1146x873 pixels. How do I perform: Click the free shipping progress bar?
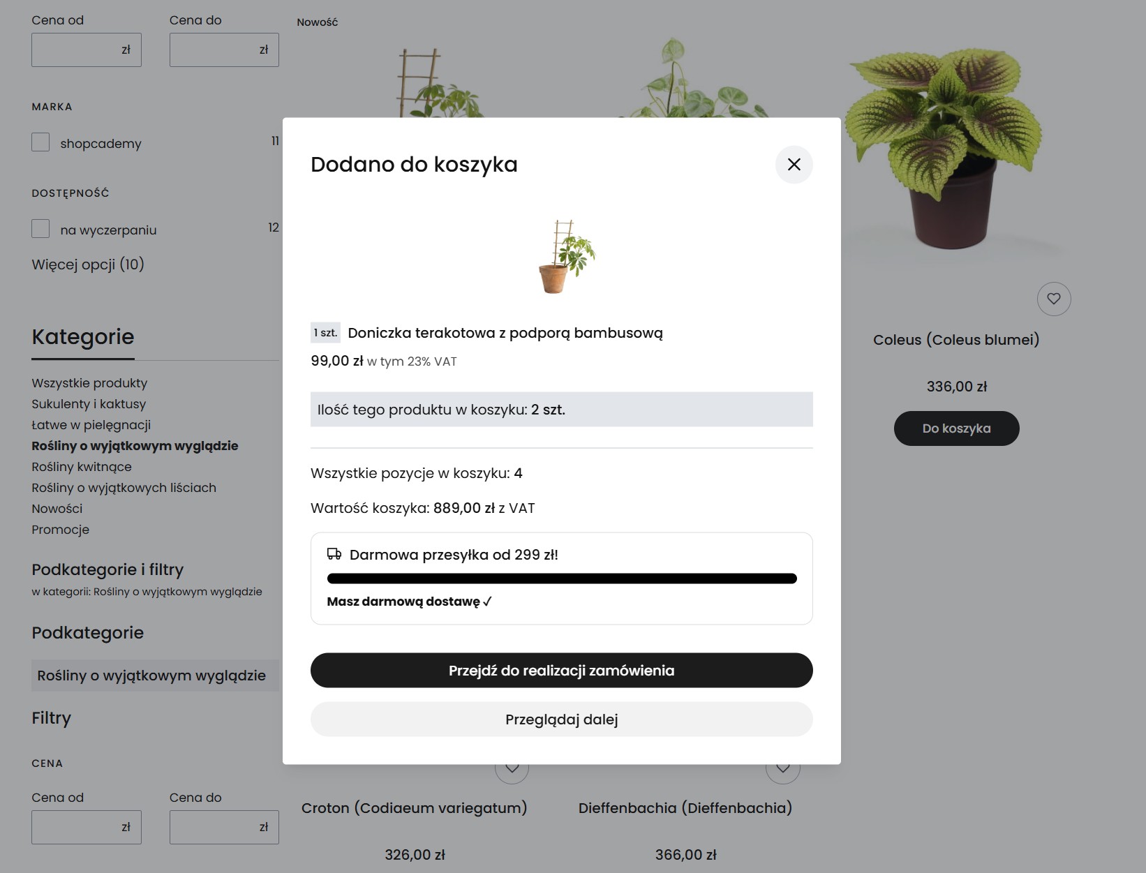tap(561, 578)
